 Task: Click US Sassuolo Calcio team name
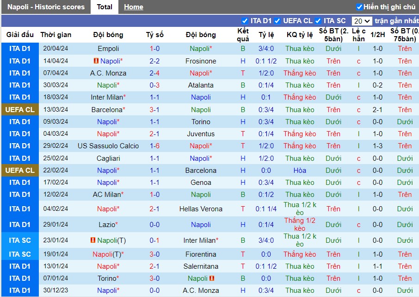[108, 146]
